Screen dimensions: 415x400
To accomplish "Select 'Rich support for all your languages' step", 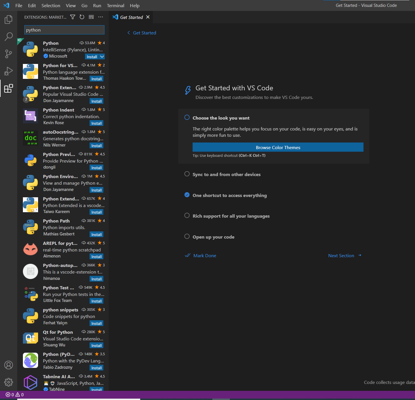I will [231, 216].
